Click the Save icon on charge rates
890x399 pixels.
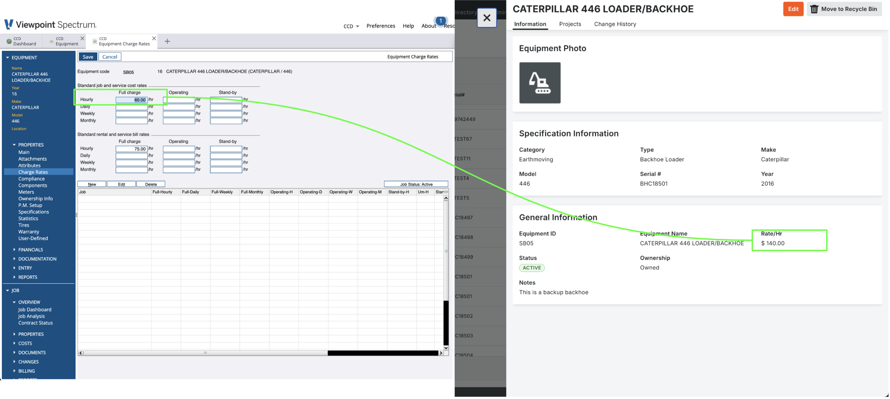click(88, 56)
